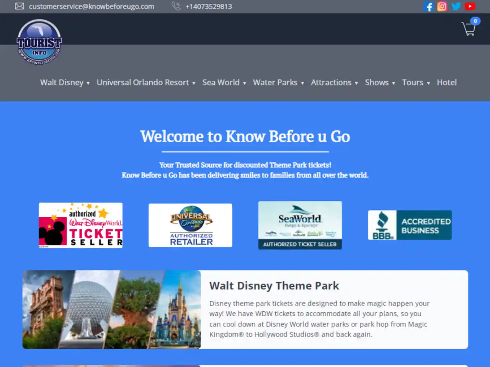Click the Walt Disney Theme Park heading
Viewport: 490px width, 367px height.
coord(274,286)
